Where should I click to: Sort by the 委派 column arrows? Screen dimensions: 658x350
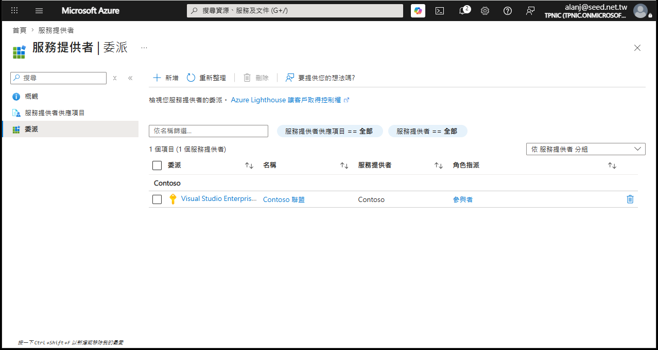pyautogui.click(x=249, y=165)
